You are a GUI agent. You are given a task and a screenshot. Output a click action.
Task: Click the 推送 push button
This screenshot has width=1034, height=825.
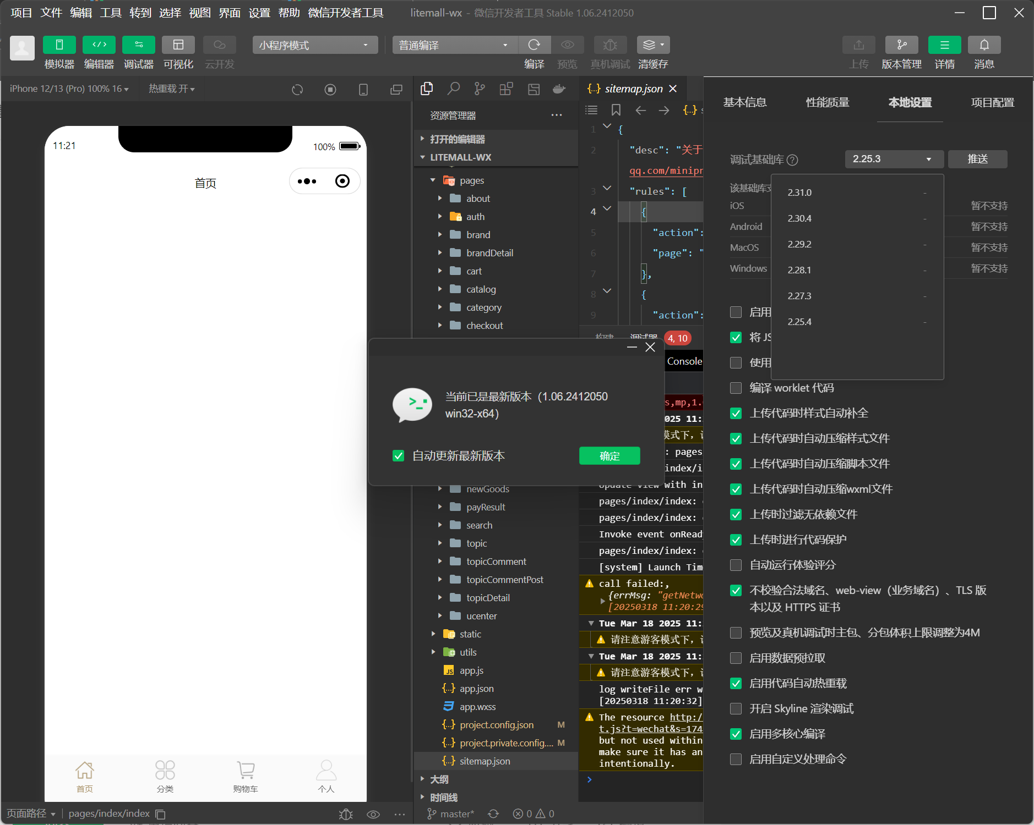point(978,159)
